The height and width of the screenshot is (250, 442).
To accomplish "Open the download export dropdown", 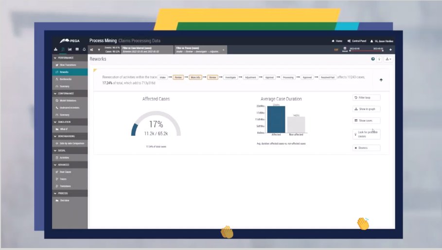I will point(389,59).
